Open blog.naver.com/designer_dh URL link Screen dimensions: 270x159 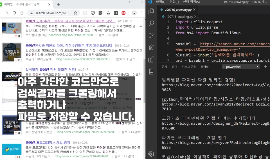pyautogui.click(x=86, y=132)
